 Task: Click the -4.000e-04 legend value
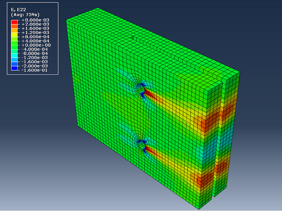point(35,49)
